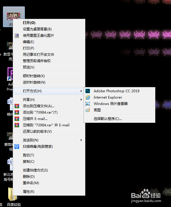171x207 pixels.
Task: Click icon beside 使用看图王美化图片
Action: (17, 36)
